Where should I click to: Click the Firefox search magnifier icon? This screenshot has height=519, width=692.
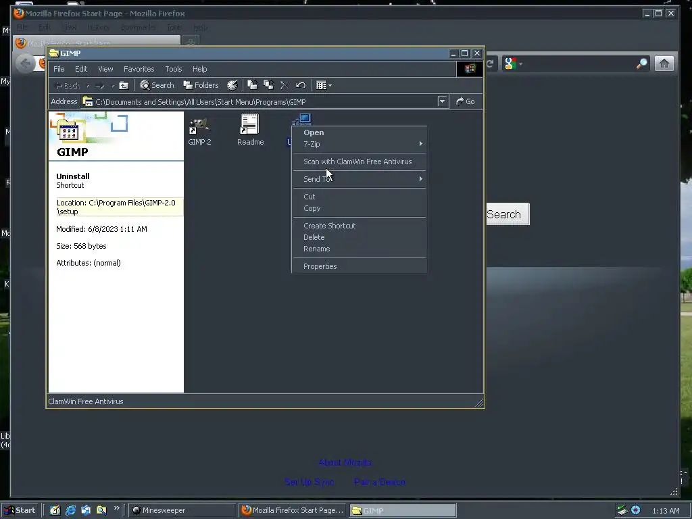click(642, 64)
